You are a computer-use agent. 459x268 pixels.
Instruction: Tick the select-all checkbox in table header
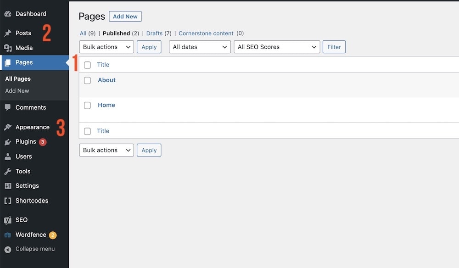[x=87, y=65]
